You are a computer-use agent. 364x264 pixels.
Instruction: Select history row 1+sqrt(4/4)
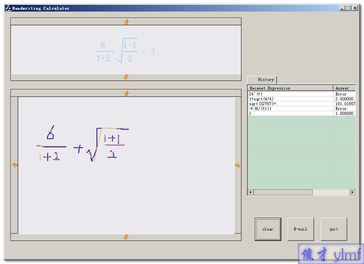(302, 99)
